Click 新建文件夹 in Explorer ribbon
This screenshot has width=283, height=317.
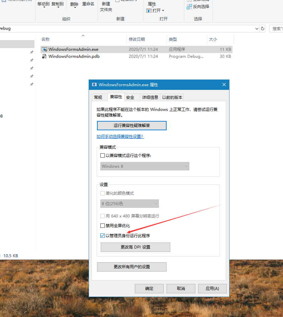tap(106, 7)
